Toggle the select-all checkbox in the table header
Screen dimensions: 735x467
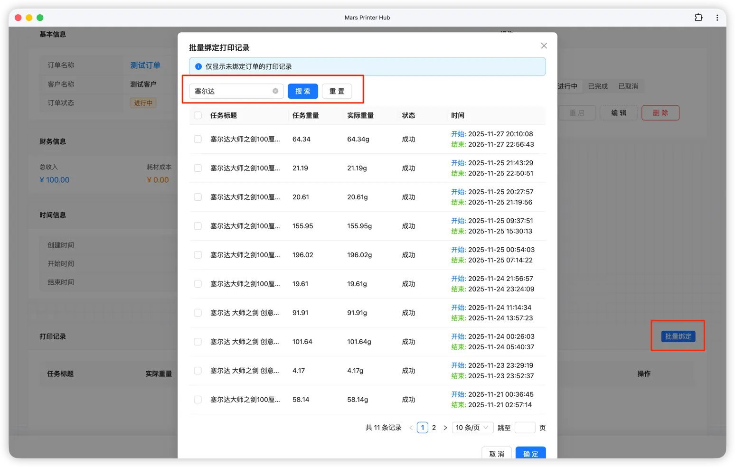pos(198,115)
